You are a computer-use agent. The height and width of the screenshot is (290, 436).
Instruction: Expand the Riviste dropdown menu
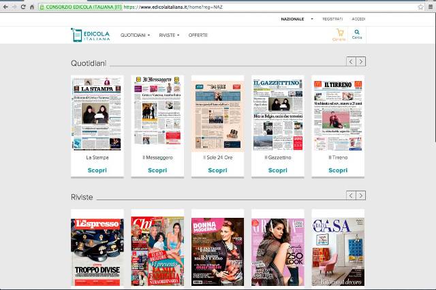click(x=169, y=35)
